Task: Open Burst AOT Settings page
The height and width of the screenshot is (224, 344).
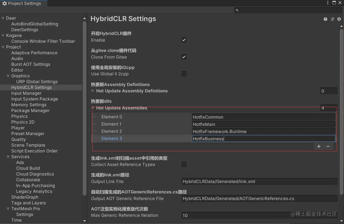Action: coord(31,64)
